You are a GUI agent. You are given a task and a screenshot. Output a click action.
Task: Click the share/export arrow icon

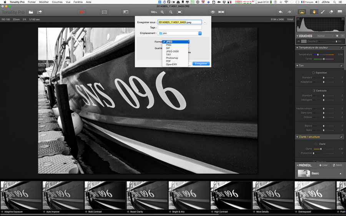40,12
